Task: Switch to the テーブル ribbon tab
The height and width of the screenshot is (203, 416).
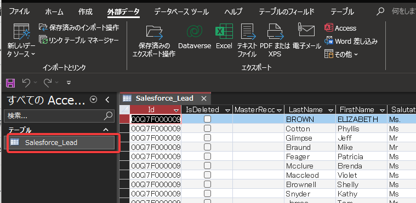Action: tap(342, 11)
